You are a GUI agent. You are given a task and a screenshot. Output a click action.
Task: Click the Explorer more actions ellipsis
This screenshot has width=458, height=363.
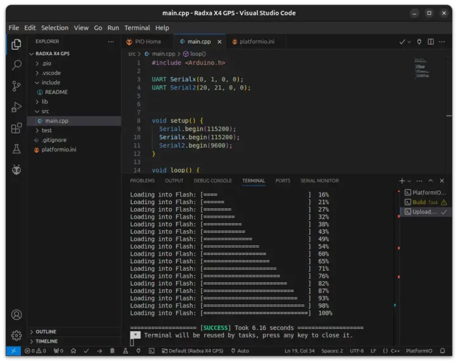(111, 42)
